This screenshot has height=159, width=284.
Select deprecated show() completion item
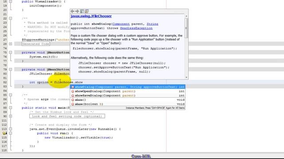(127, 100)
